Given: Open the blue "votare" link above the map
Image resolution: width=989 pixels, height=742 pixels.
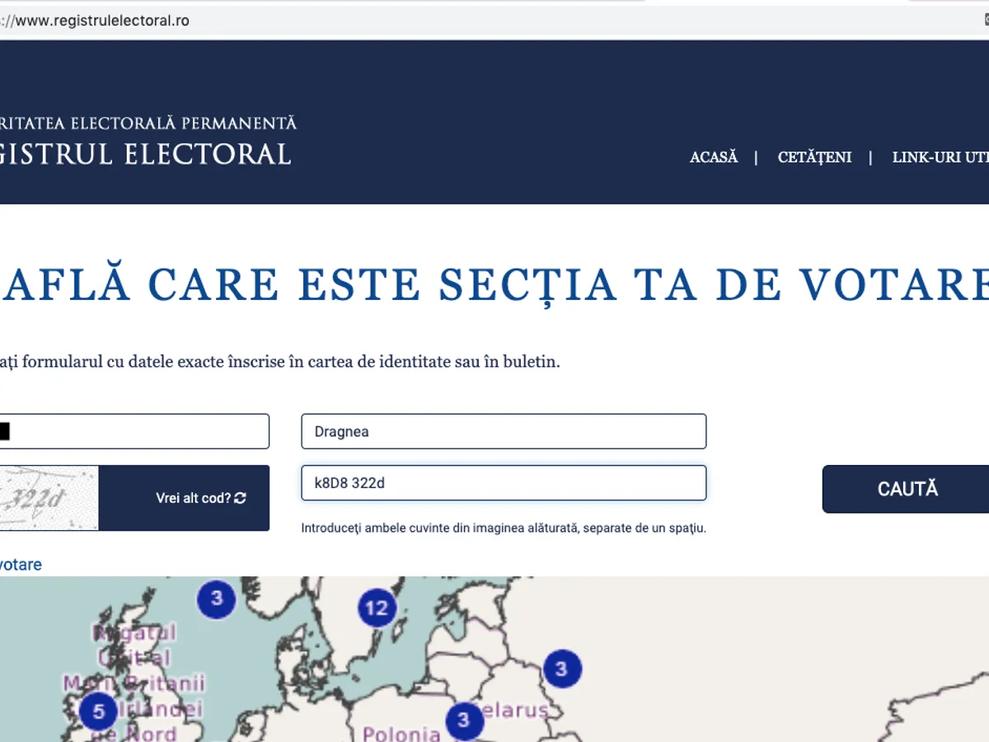Looking at the screenshot, I should click(20, 565).
